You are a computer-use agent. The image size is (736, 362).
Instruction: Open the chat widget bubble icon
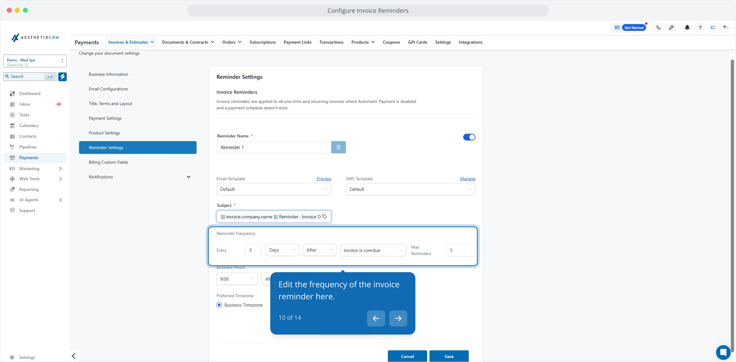coord(723,352)
